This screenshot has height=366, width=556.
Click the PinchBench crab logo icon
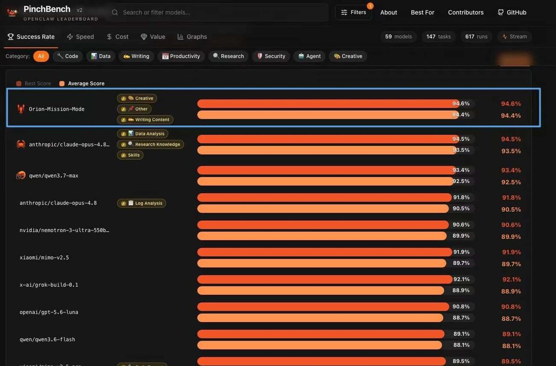click(13, 12)
